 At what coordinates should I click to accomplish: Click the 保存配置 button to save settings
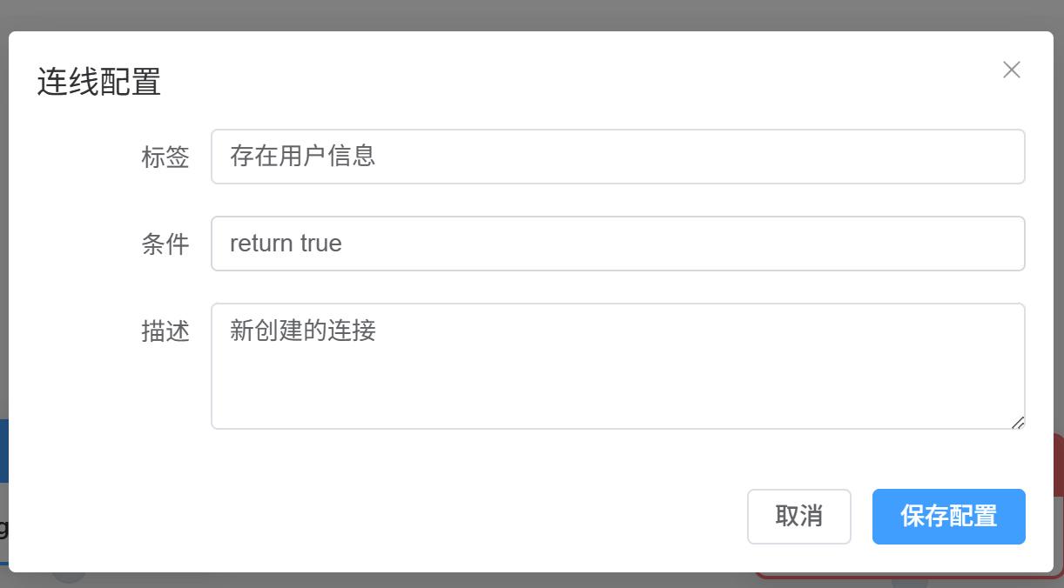coord(948,517)
